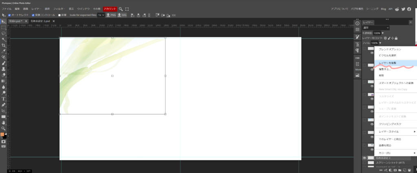Open the CSS side panel
This screenshot has width=417, height=173.
357,58
